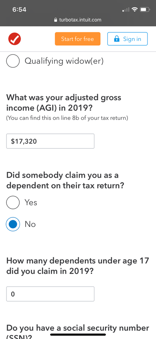The width and height of the screenshot is (156, 339).
Task: Focus the dependents under 17 count field
Action: pyautogui.click(x=50, y=294)
